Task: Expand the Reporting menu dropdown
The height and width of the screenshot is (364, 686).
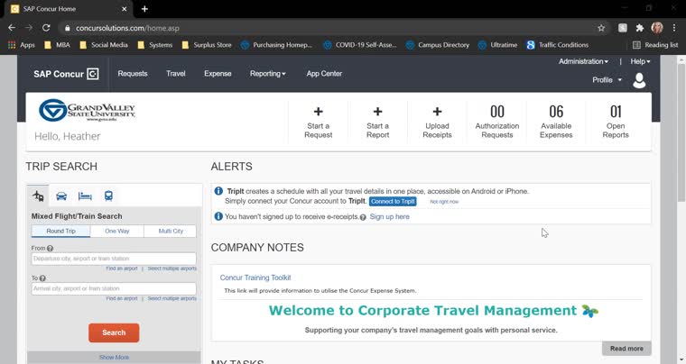Action: tap(267, 74)
